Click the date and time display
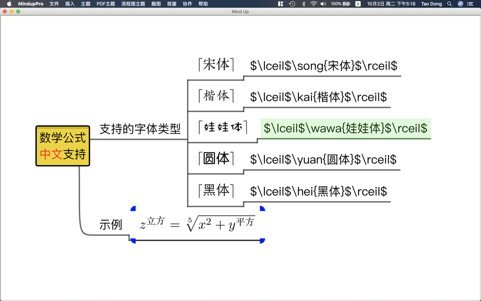This screenshot has height=301, width=481. [391, 4]
